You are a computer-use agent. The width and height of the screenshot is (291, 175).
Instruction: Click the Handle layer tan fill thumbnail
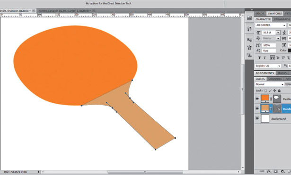pos(265,108)
